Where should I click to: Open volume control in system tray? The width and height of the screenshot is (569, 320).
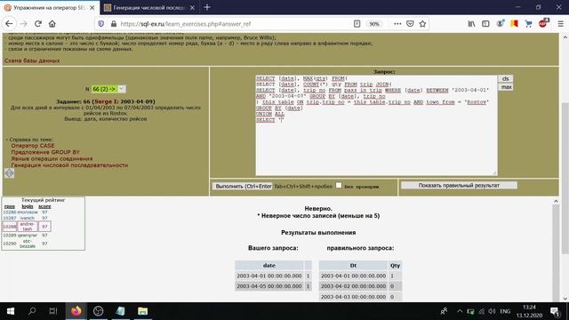coord(492,311)
